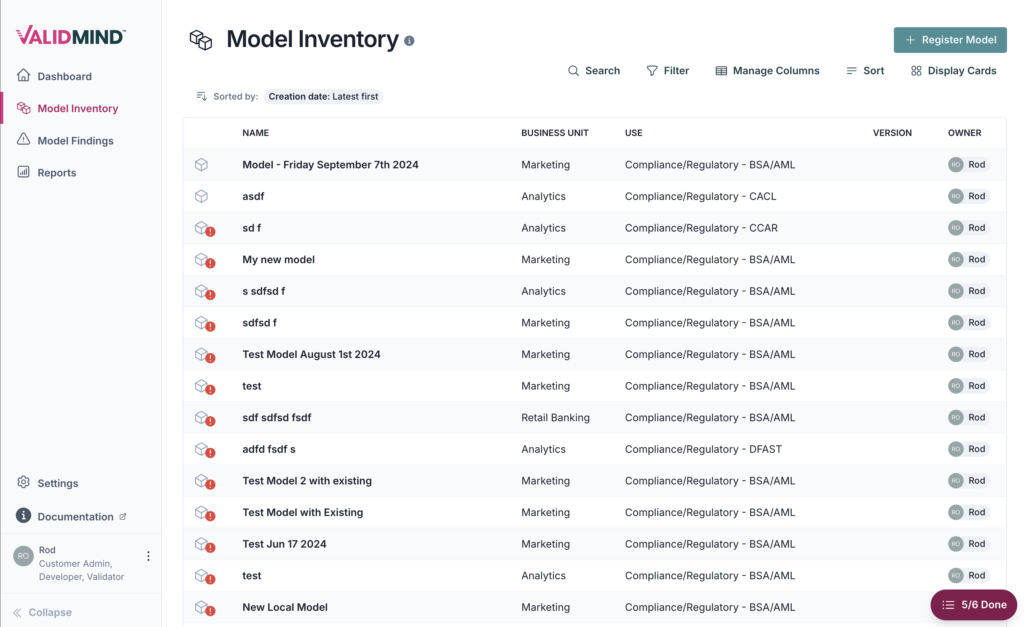This screenshot has height=627, width=1025.
Task: Open the 'Creation date: Latest first' sort chip
Action: 323,96
